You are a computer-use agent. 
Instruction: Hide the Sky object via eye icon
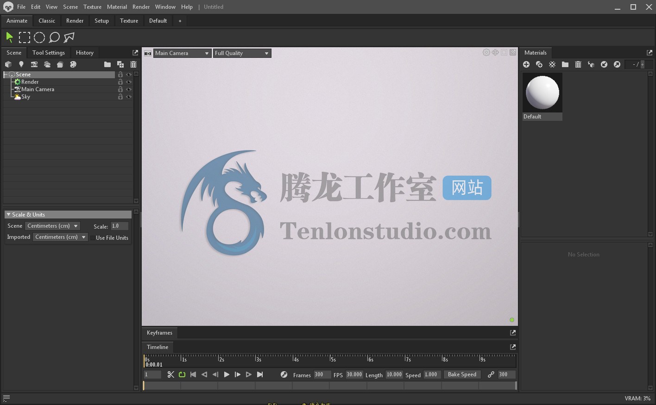(x=129, y=97)
